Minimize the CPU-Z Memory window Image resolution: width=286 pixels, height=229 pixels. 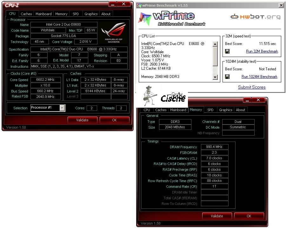click(x=247, y=100)
